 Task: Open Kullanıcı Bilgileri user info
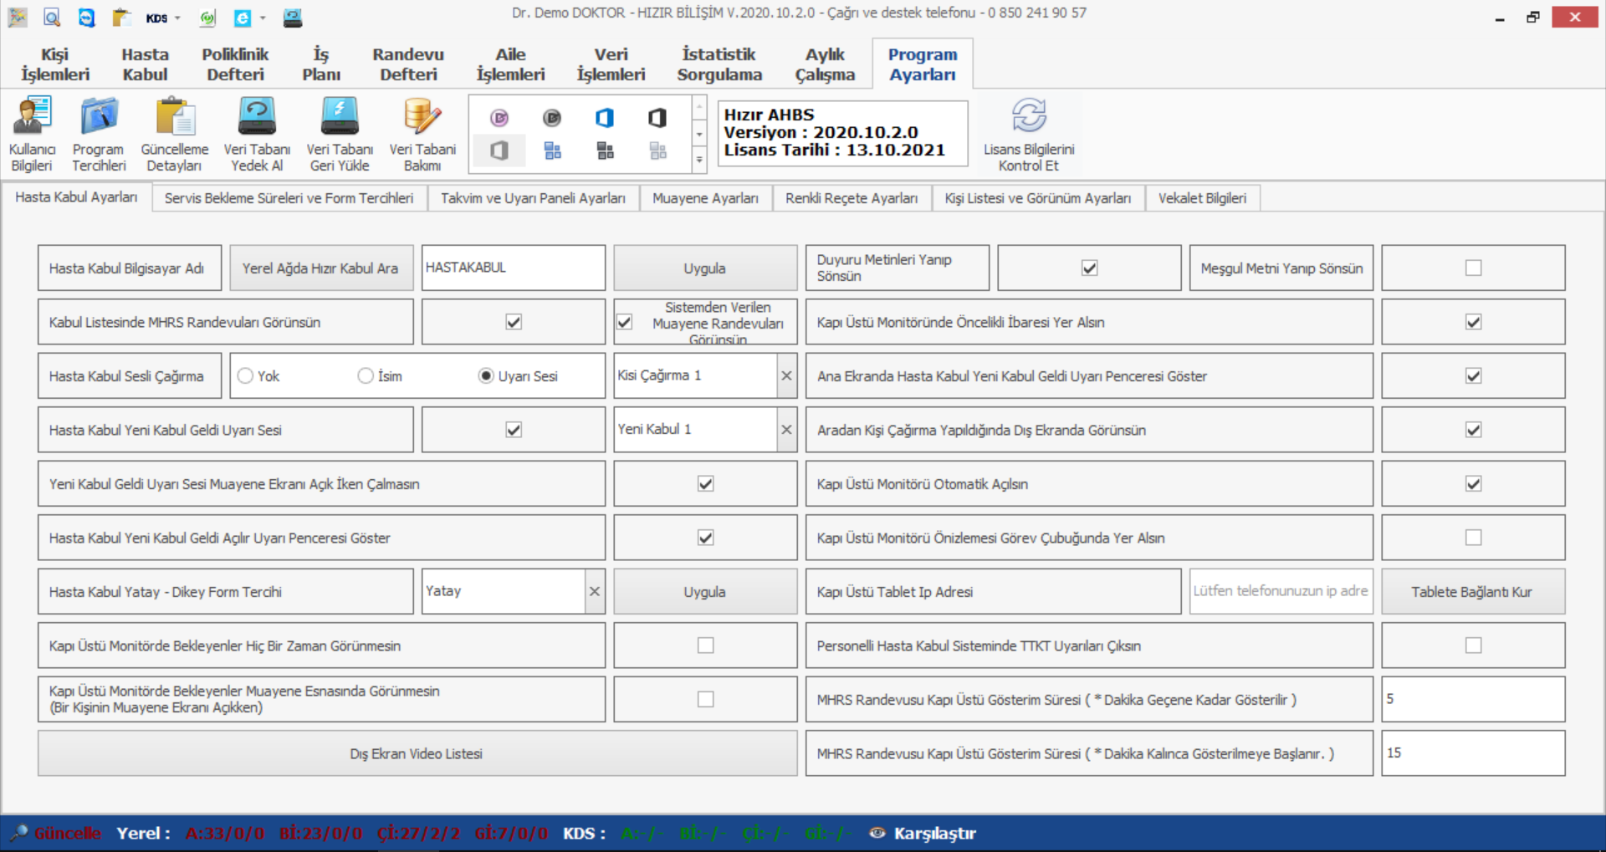point(32,134)
